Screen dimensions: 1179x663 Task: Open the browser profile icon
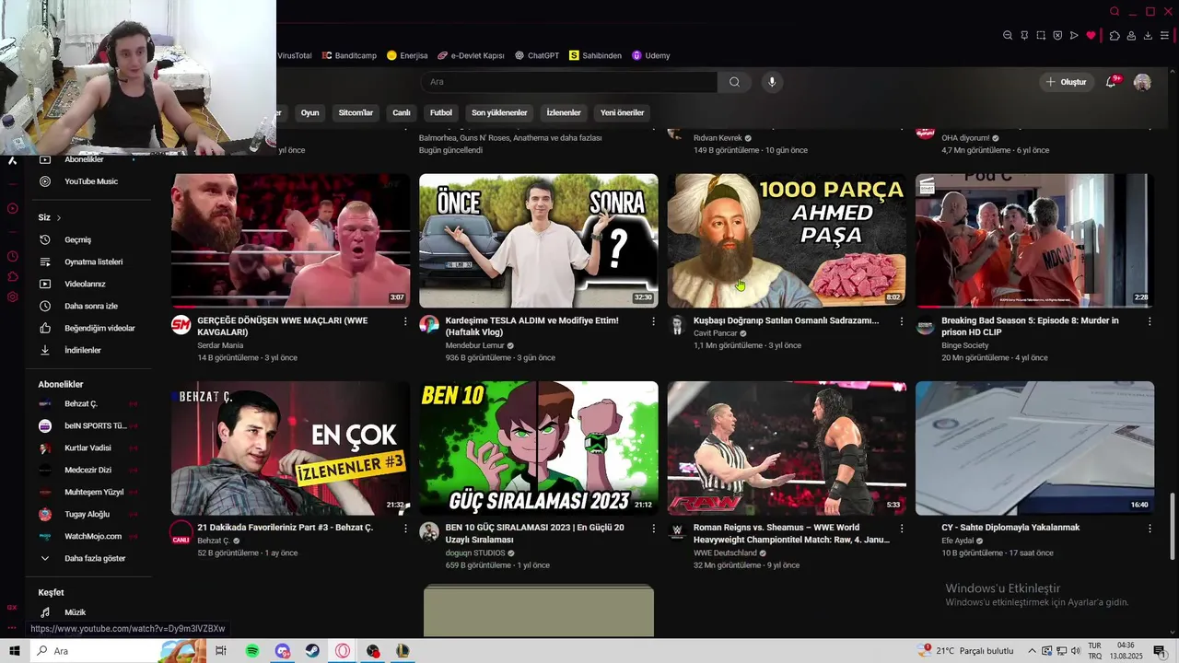[1131, 35]
